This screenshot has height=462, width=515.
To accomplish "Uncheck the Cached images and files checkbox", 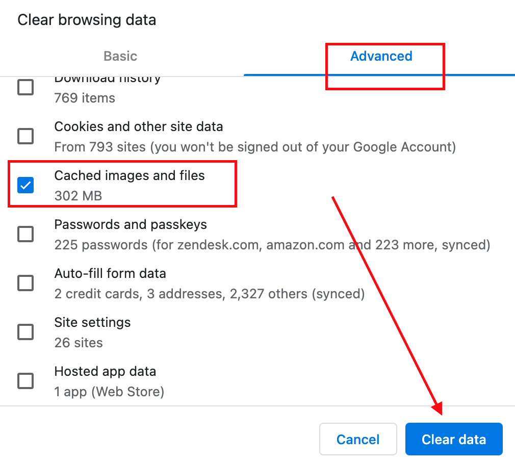I will [x=25, y=185].
